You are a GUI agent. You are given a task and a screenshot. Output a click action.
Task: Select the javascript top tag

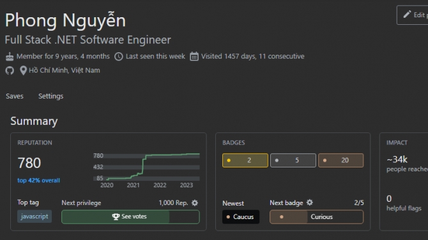point(34,216)
